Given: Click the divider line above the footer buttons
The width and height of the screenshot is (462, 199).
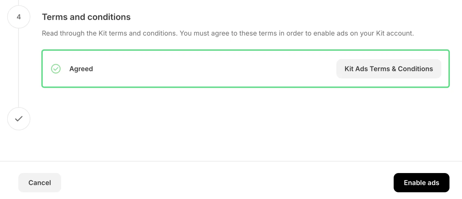Looking at the screenshot, I should [x=231, y=161].
